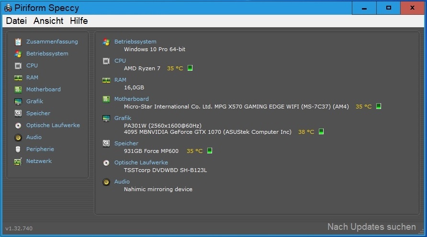The width and height of the screenshot is (427, 237).
Task: Click the Windows flag icon beside Betriebssystem heading
Action: tap(106, 42)
